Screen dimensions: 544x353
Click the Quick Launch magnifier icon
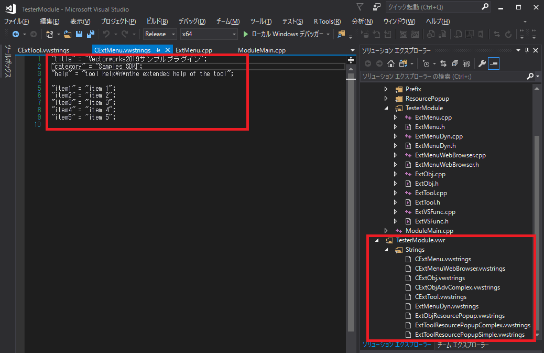coord(485,7)
